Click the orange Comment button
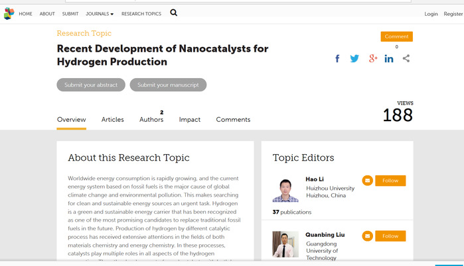This screenshot has width=464, height=266. pos(396,36)
